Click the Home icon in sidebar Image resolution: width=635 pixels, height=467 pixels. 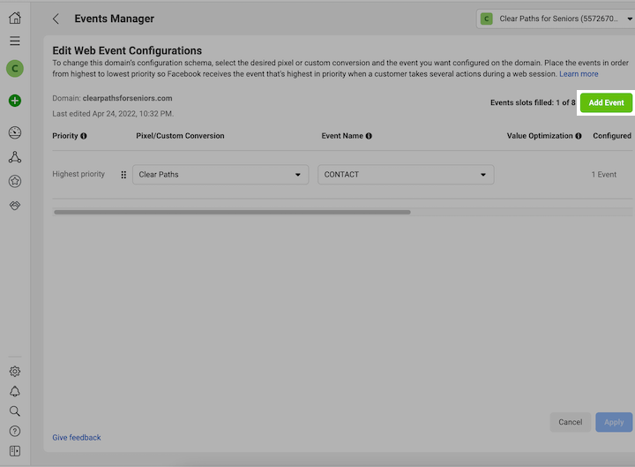15,18
